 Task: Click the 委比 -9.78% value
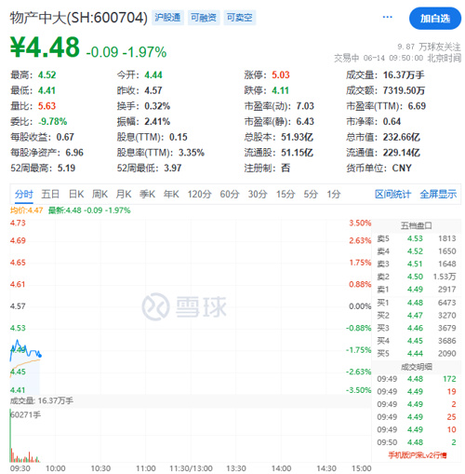click(x=52, y=122)
